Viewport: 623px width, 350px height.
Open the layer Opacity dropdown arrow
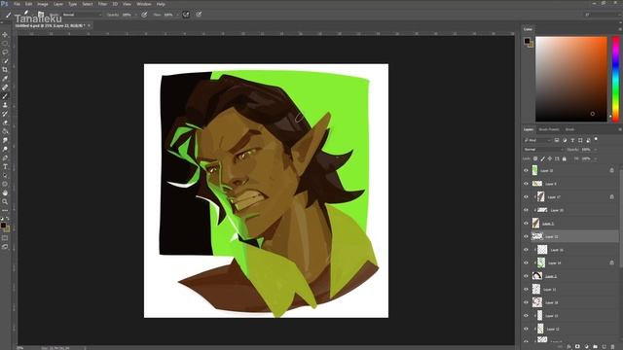tap(595, 150)
